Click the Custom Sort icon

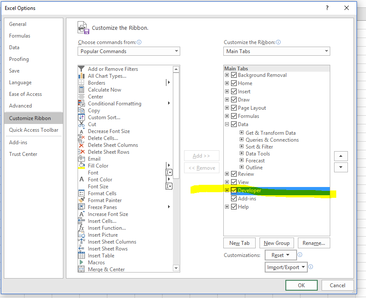tap(81, 117)
